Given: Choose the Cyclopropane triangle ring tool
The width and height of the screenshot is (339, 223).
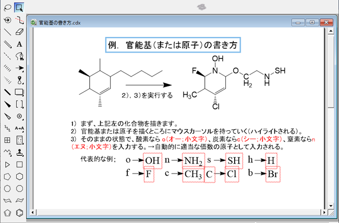Looking at the screenshot, I should pyautogui.click(x=7, y=164).
